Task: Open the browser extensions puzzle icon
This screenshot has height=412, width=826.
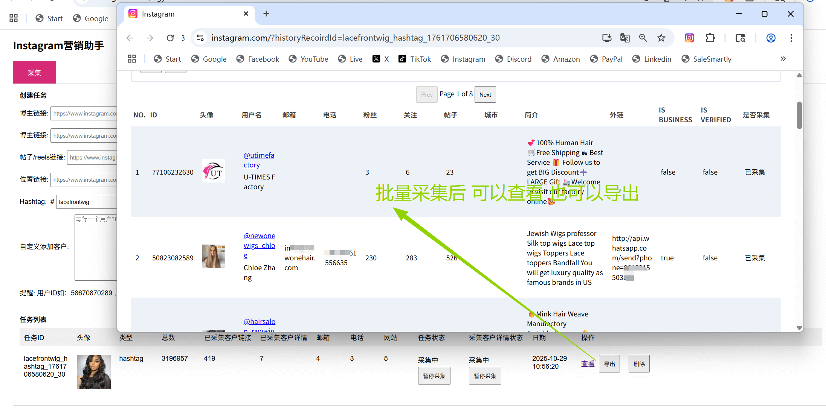Action: coord(710,38)
